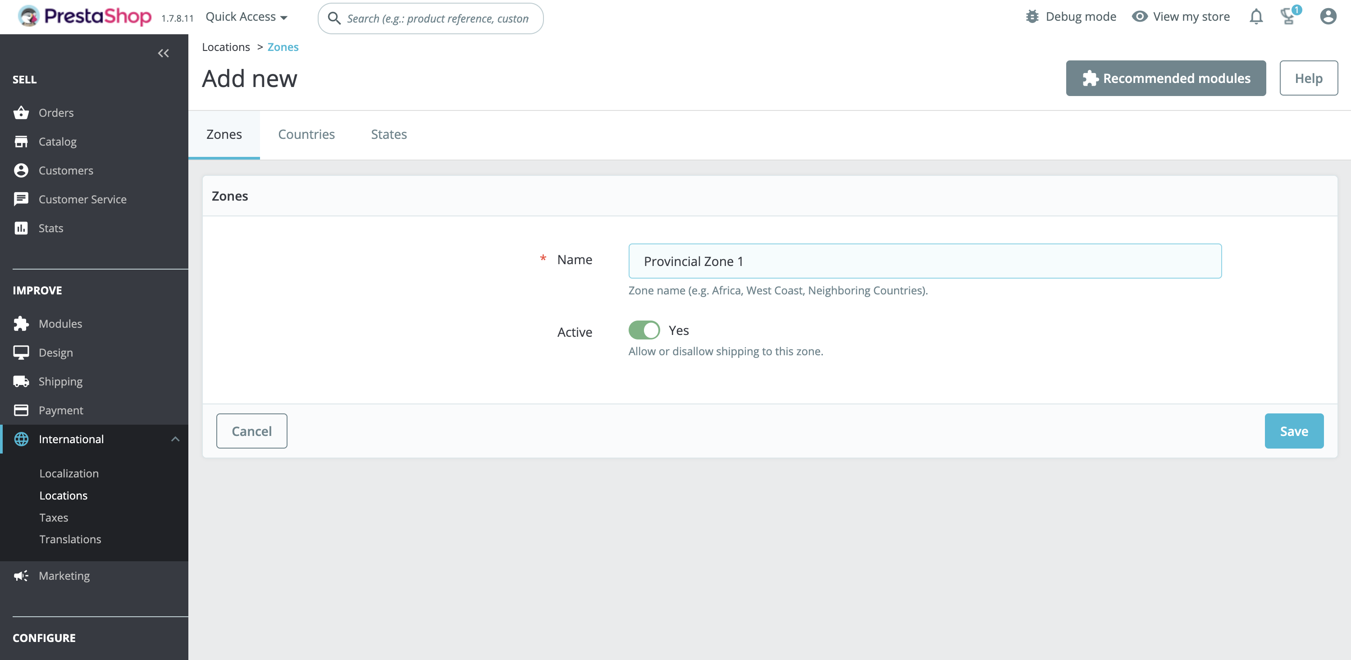
Task: Switch to the States tab
Action: pyautogui.click(x=388, y=134)
